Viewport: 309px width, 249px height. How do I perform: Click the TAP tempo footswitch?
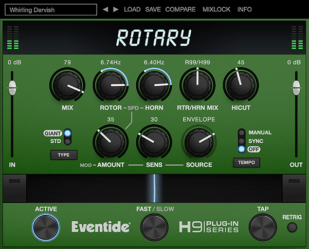[263, 227]
